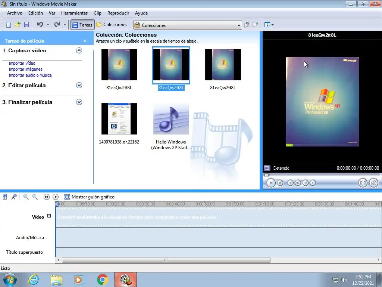Image resolution: width=382 pixels, height=287 pixels.
Task: Collapse the Capturar vídeo section
Action: pyautogui.click(x=79, y=50)
